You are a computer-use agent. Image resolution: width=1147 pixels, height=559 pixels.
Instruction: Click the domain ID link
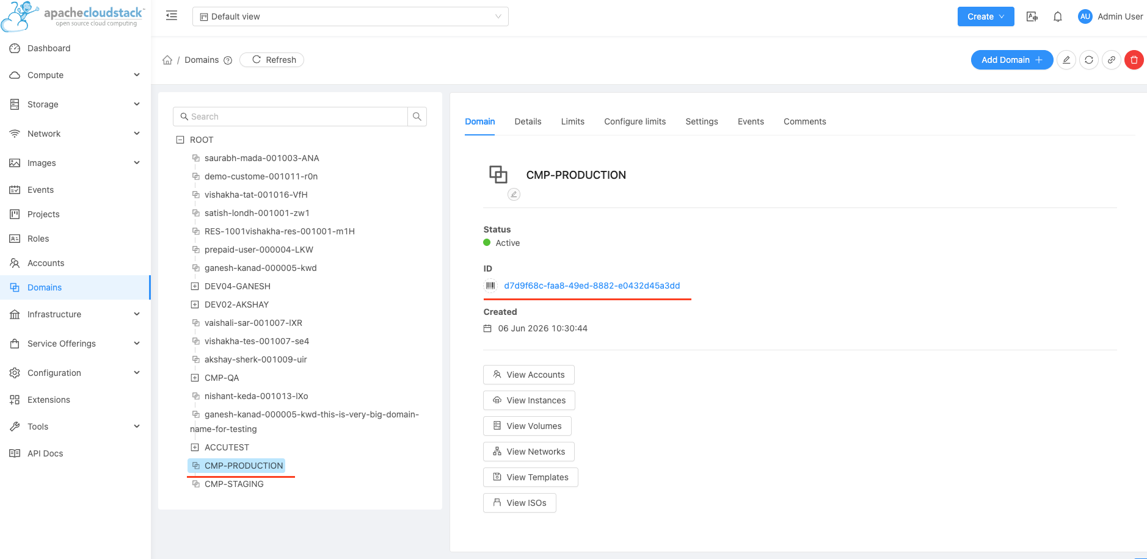pyautogui.click(x=592, y=286)
